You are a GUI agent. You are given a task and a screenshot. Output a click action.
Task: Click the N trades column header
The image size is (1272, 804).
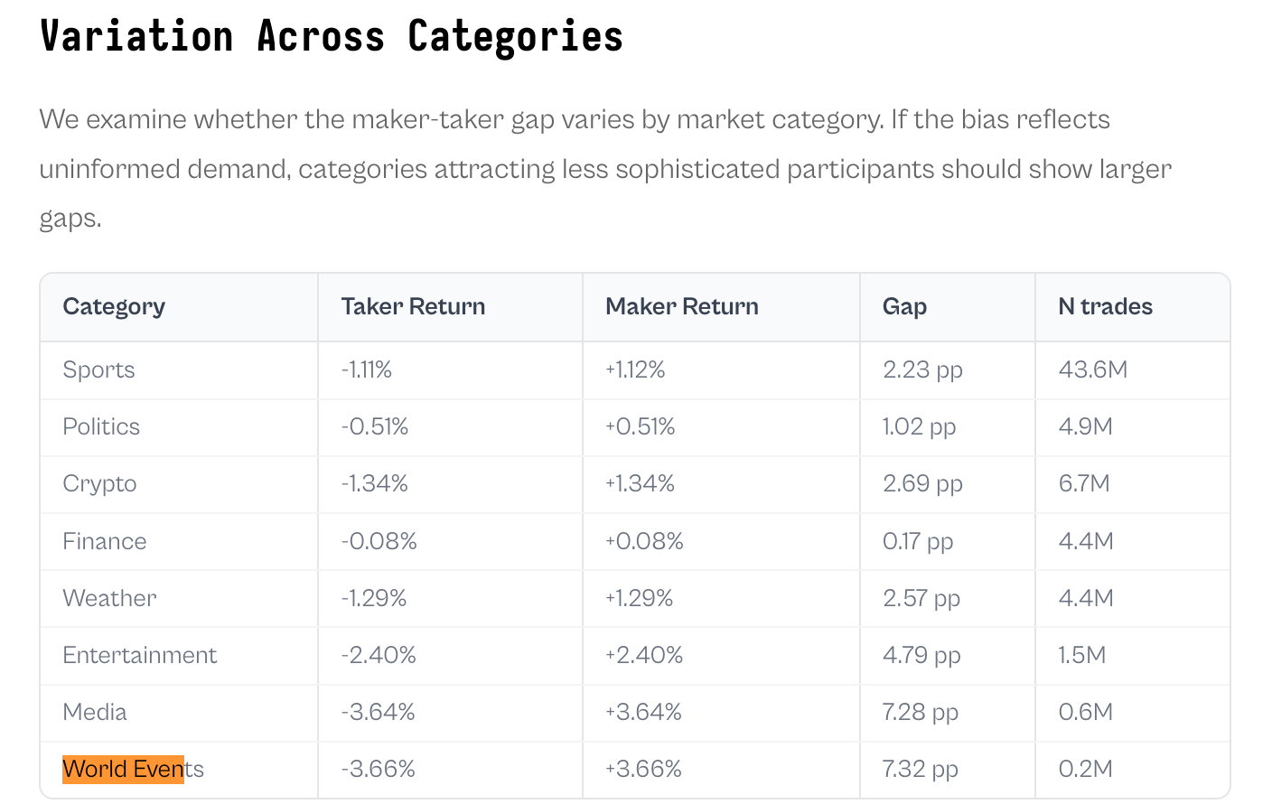pos(1105,307)
